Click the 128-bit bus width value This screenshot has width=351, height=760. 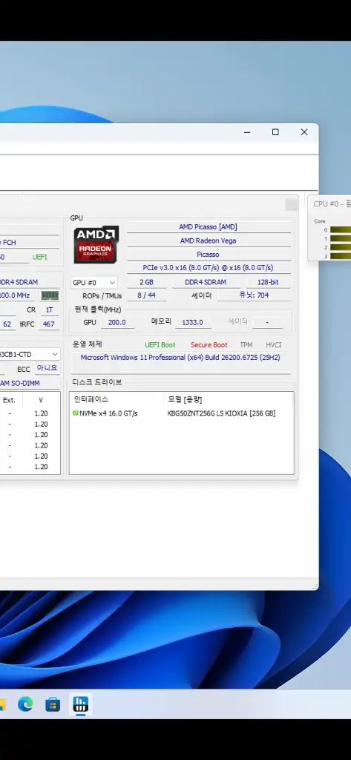click(x=268, y=282)
